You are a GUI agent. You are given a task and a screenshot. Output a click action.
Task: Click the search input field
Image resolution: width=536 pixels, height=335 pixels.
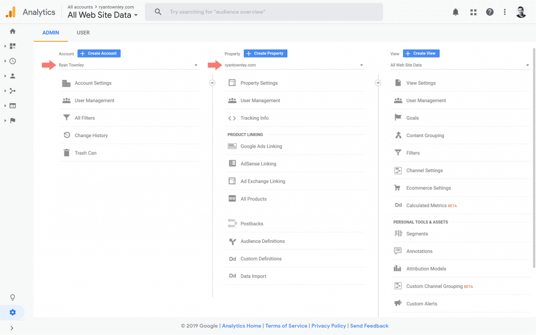click(x=264, y=12)
